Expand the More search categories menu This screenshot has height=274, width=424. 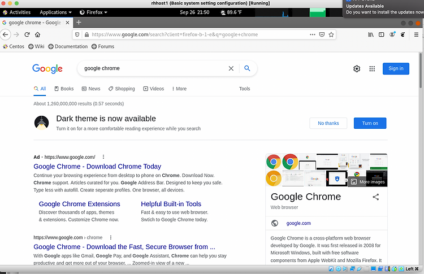tap(179, 89)
